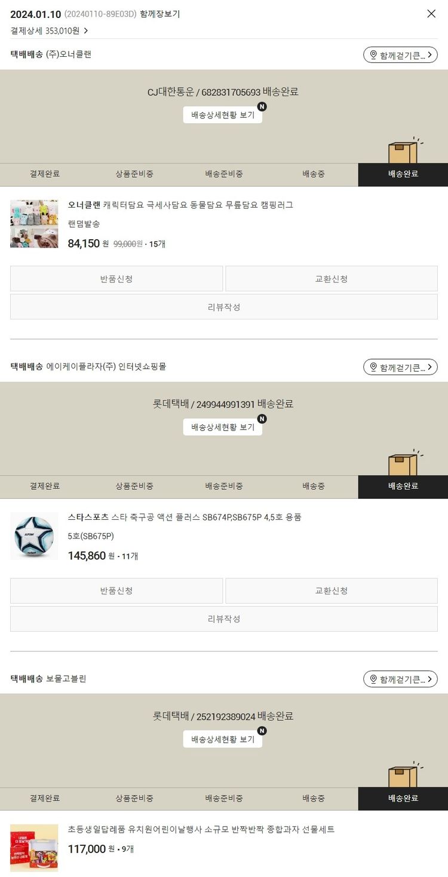Open Star soccer ball product thumbnail
This screenshot has width=448, height=877.
[34, 536]
